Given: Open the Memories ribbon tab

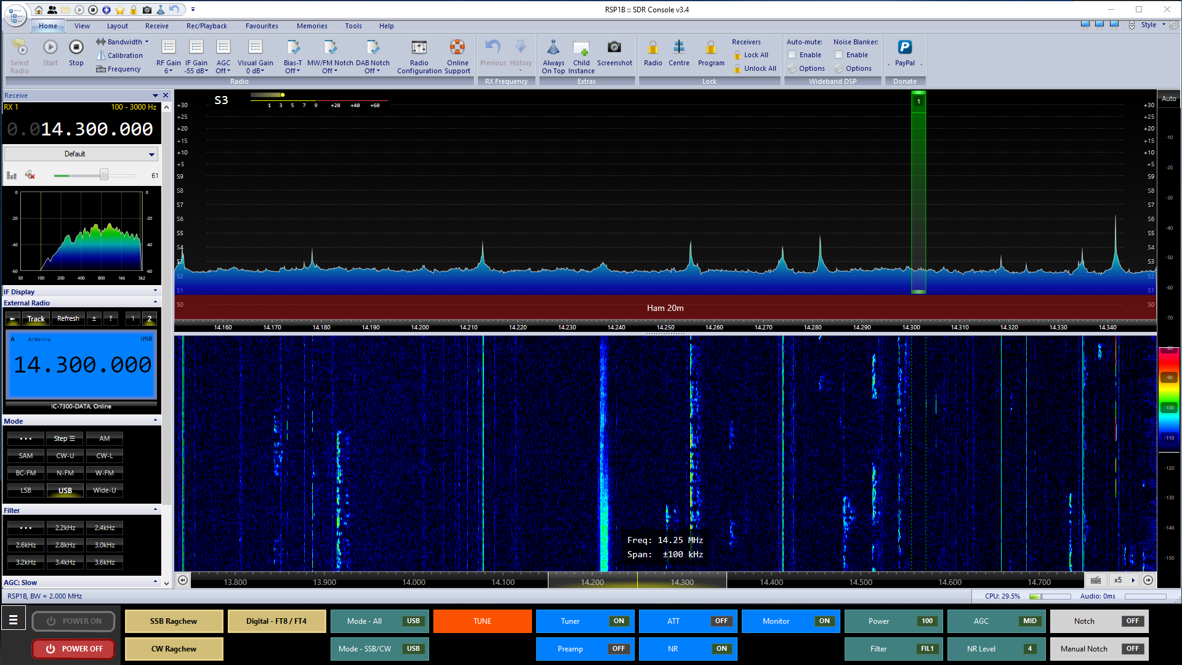Looking at the screenshot, I should pos(312,26).
